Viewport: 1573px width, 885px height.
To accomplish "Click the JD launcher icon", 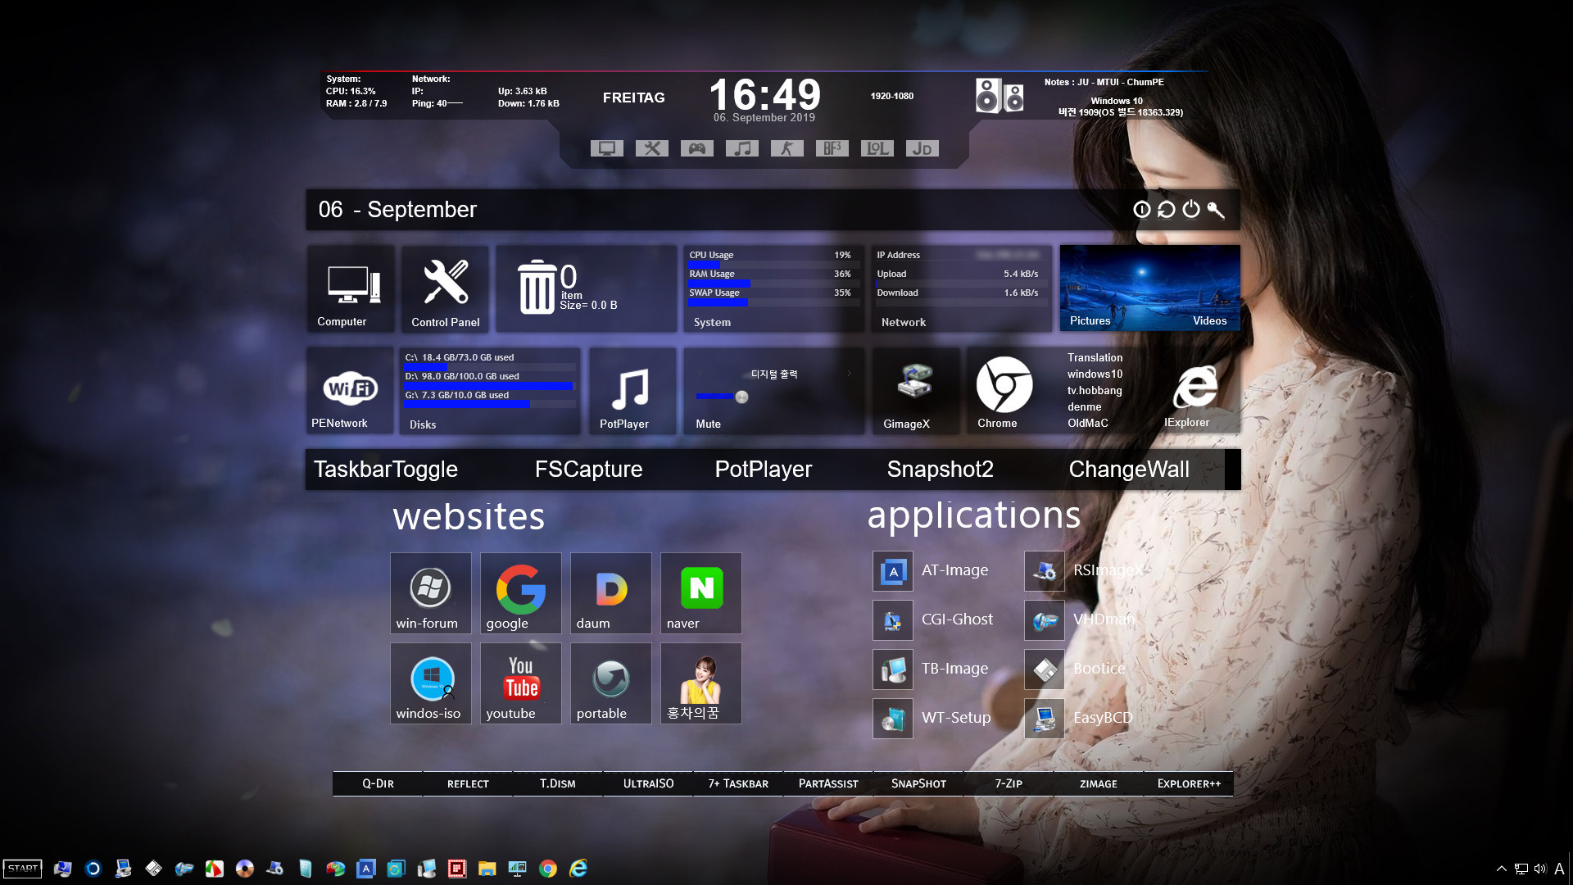I will pyautogui.click(x=922, y=148).
